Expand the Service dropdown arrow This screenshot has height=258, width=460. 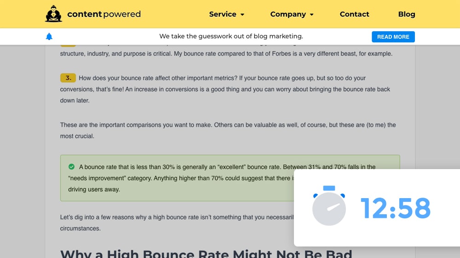point(242,15)
